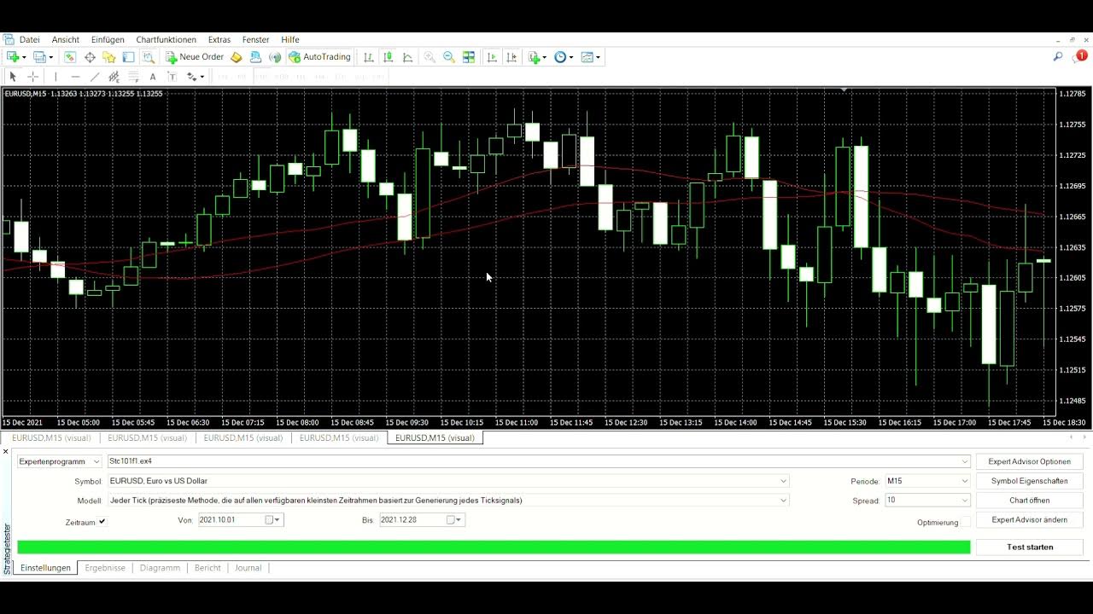Open the Fenster menu
This screenshot has height=614, width=1093.
coord(255,39)
